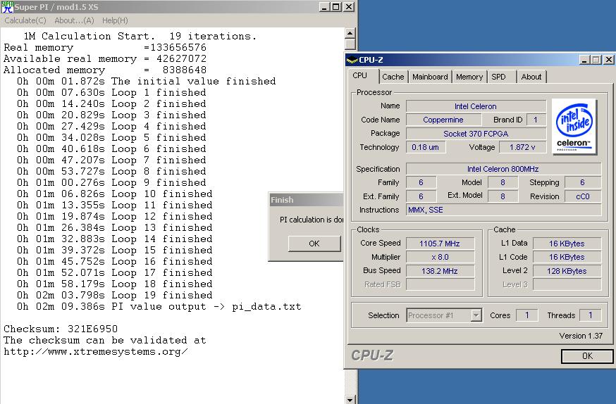The height and width of the screenshot is (404, 616).
Task: Click the Super PI scrollbar up arrow
Action: pos(350,33)
